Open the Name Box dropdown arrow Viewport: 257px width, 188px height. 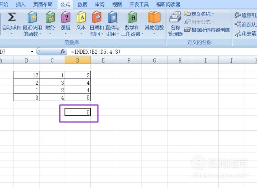pyautogui.click(x=32, y=51)
